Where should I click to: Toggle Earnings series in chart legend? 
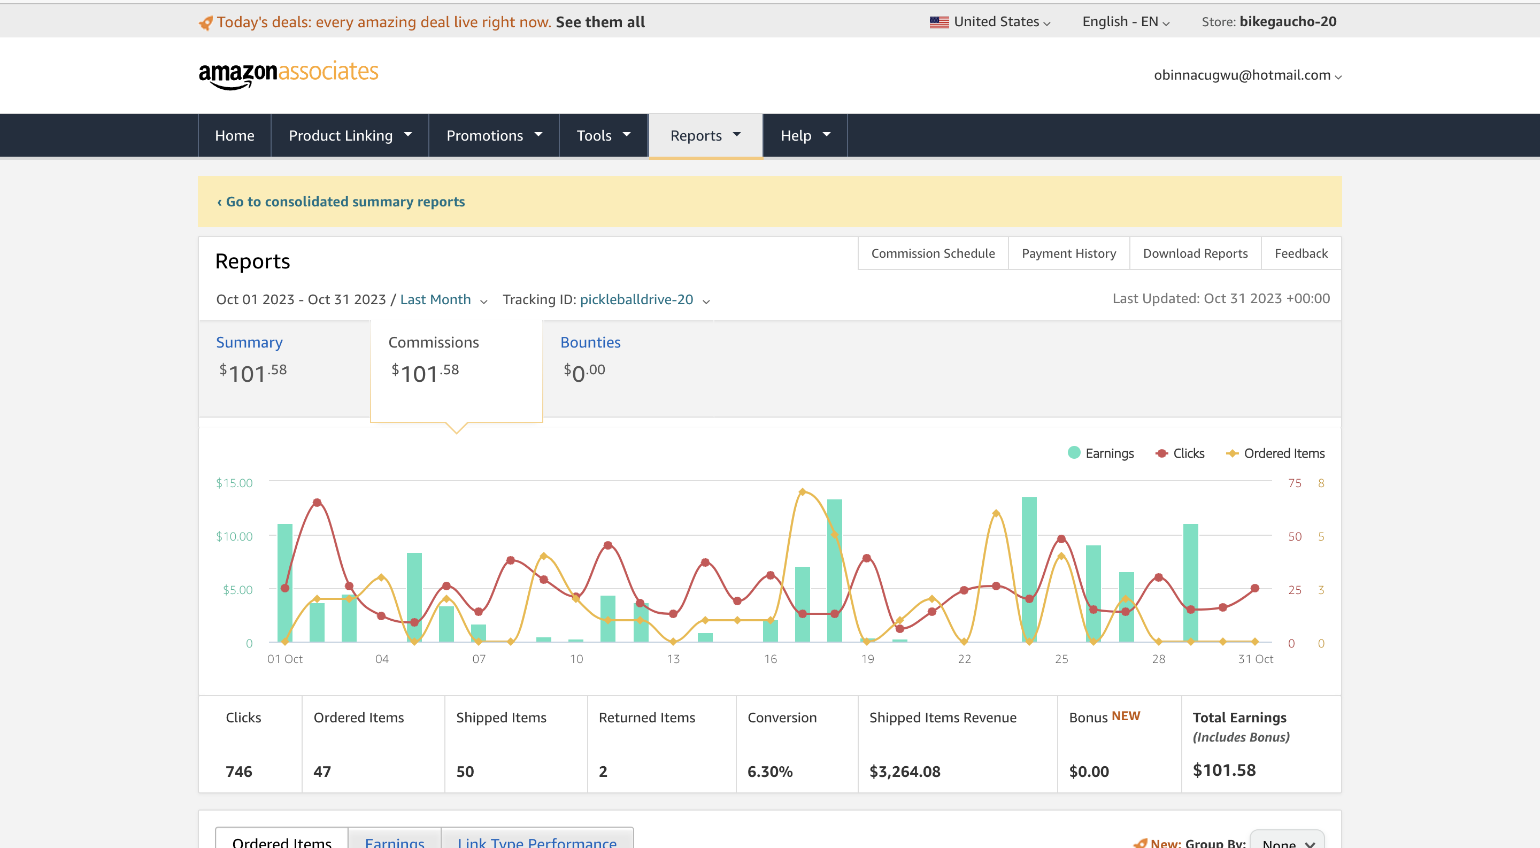tap(1100, 453)
